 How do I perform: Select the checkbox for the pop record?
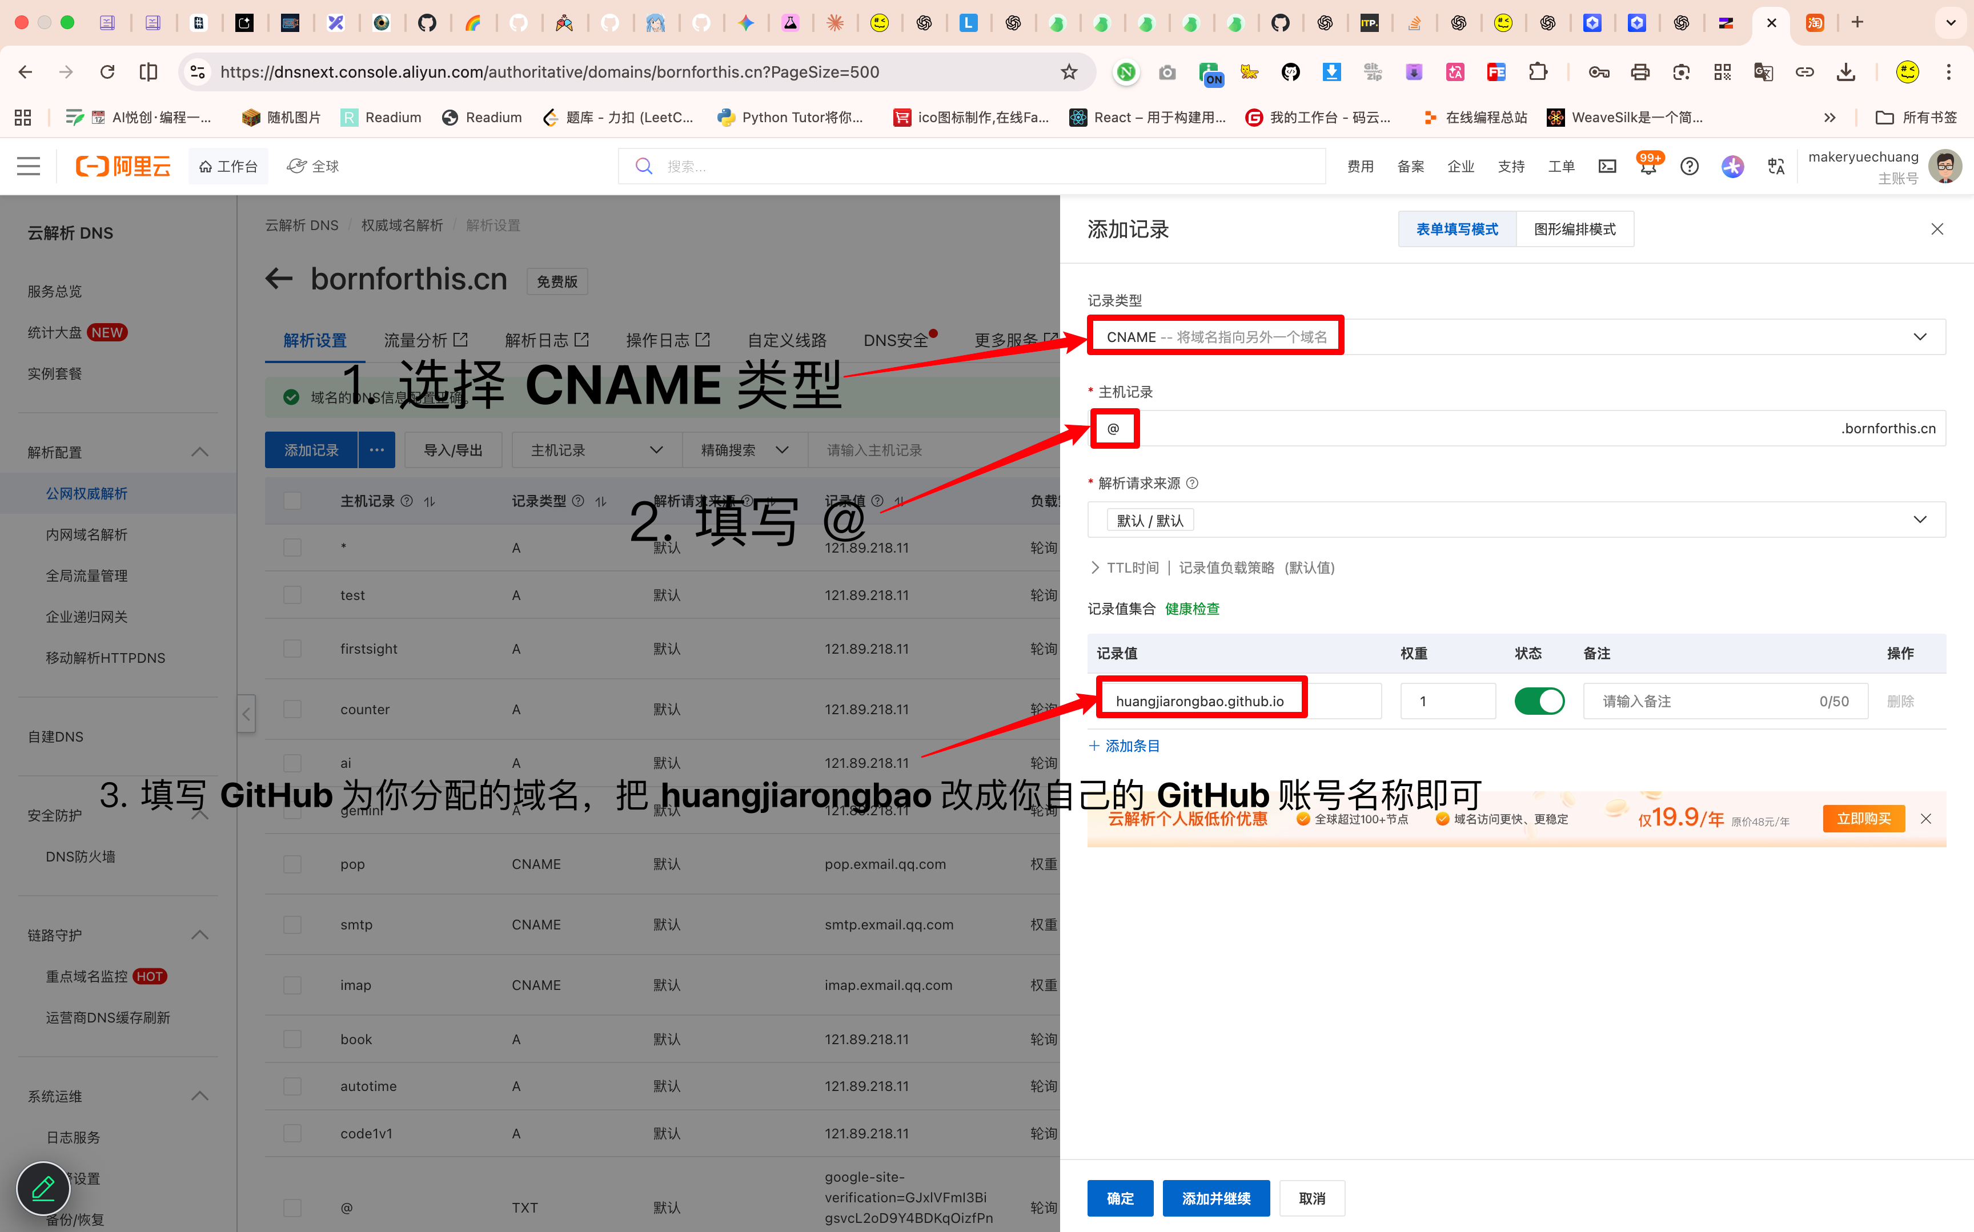click(x=292, y=864)
